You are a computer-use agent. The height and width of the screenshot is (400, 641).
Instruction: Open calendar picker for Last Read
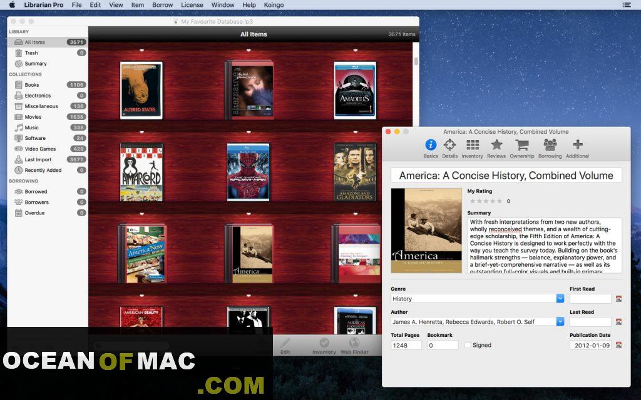coord(618,322)
